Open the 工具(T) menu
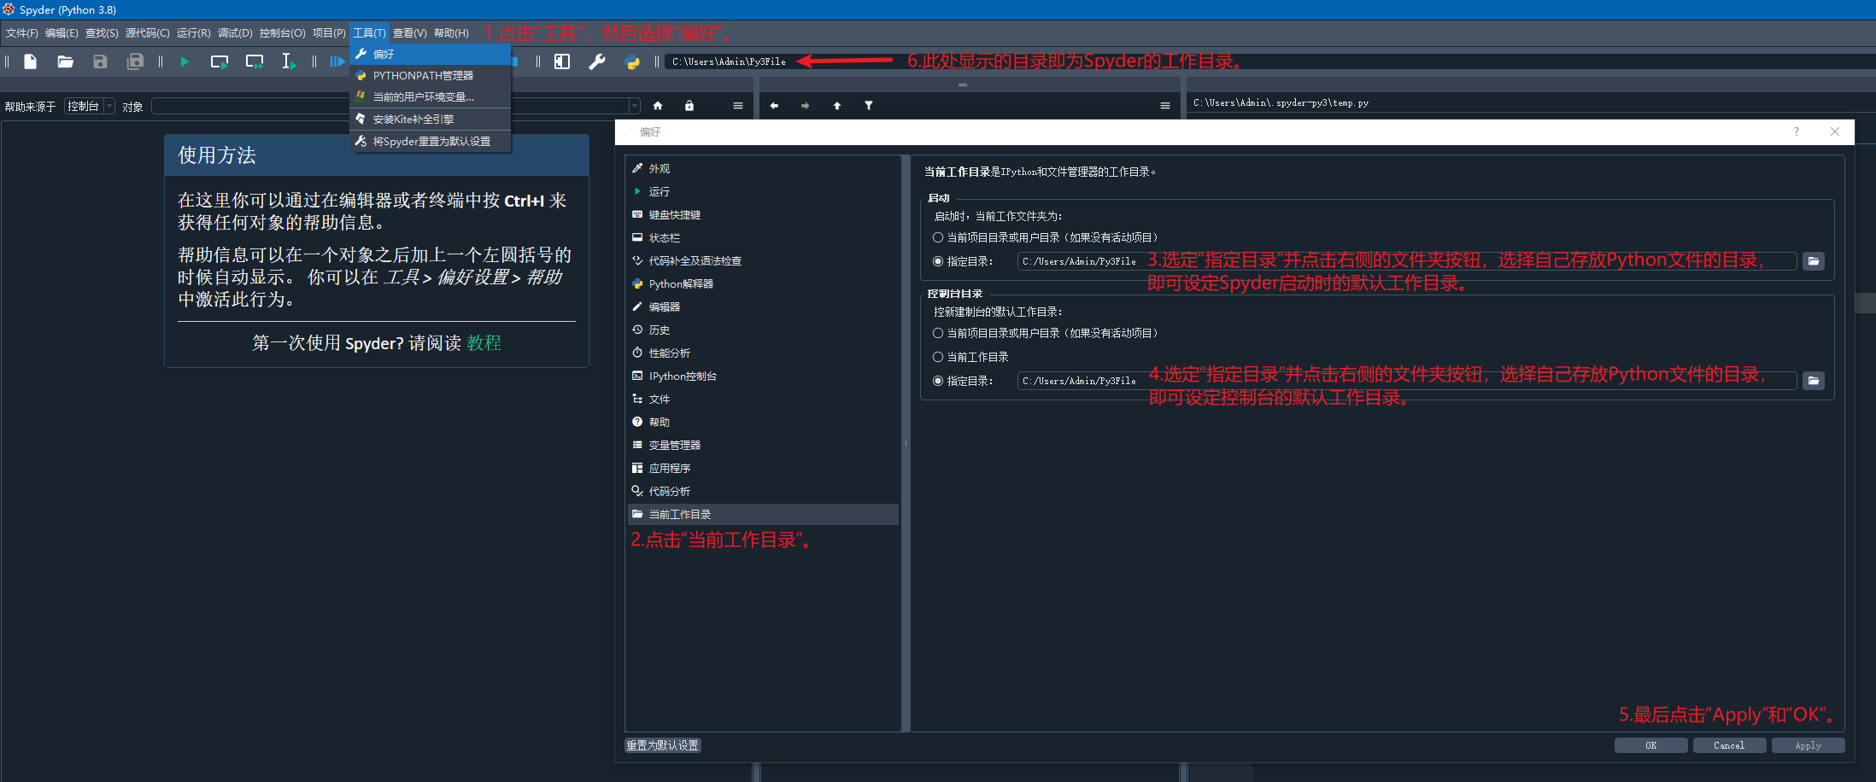1876x782 pixels. (x=369, y=32)
